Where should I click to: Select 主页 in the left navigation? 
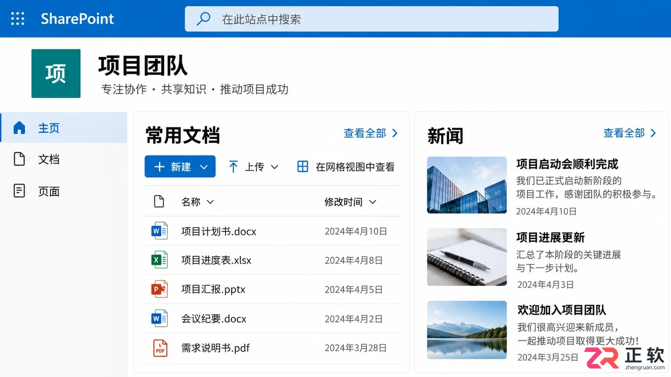pyautogui.click(x=64, y=128)
